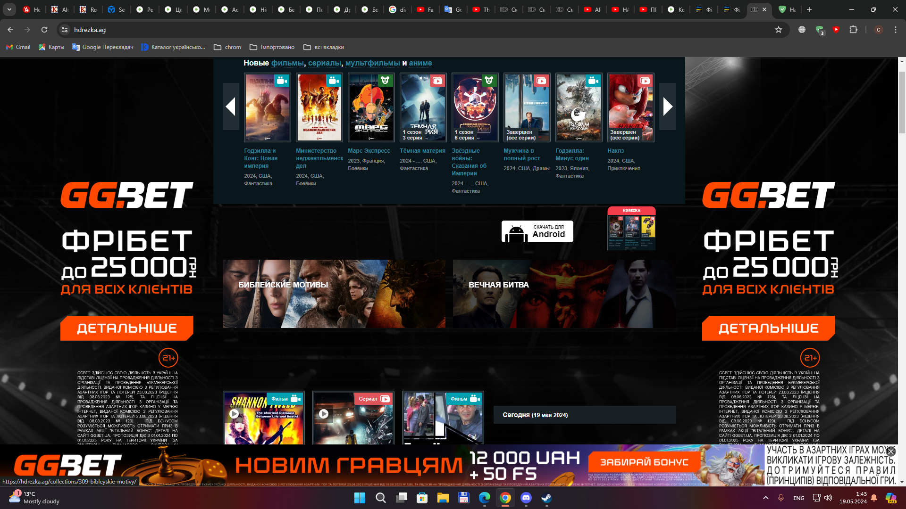This screenshot has height=509, width=906.
Task: Click the page reload icon in the browser toolbar
Action: tap(44, 29)
